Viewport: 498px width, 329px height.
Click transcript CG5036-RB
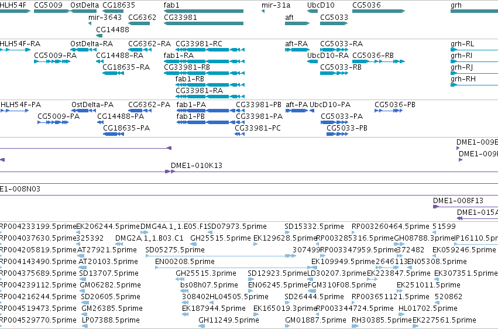[x=373, y=55]
